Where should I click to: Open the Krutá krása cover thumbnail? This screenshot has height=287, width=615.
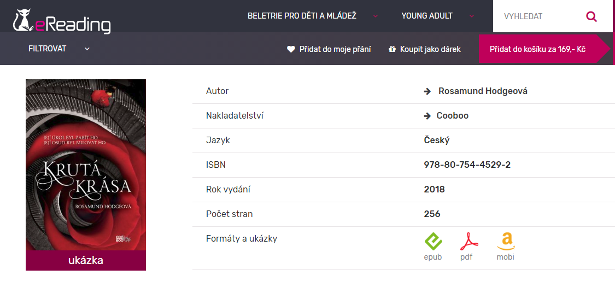click(x=86, y=165)
